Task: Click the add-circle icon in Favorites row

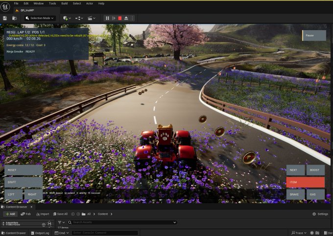Action: tap(44, 224)
